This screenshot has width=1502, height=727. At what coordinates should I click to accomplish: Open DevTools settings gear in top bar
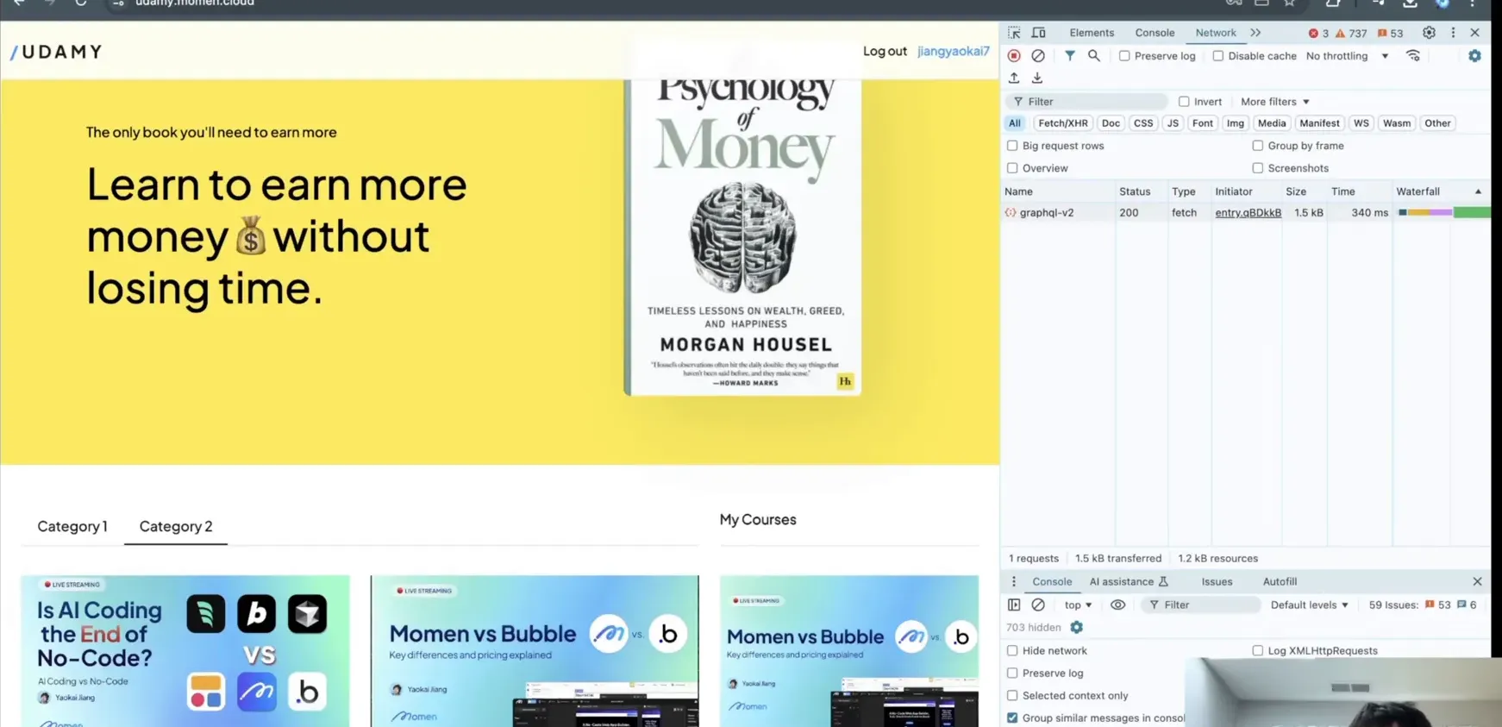(1429, 33)
